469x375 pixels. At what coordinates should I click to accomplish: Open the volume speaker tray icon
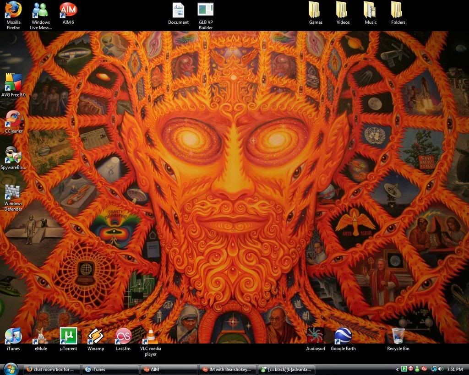coord(441,370)
